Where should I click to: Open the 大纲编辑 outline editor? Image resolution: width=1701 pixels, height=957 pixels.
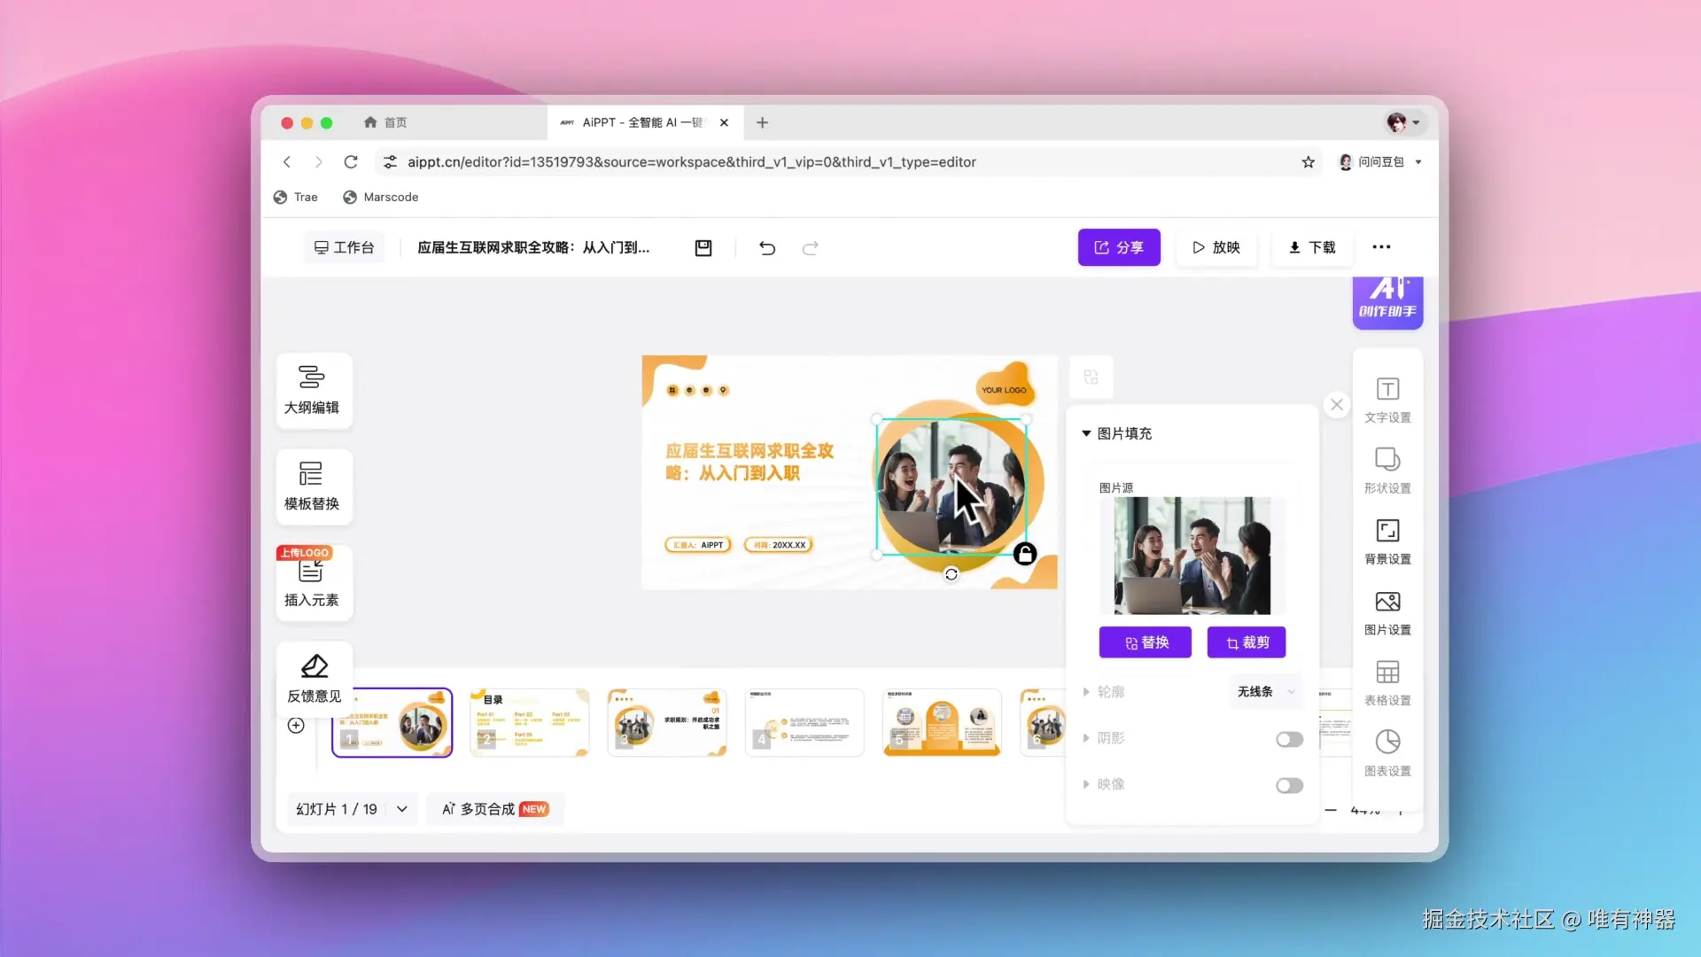click(312, 390)
